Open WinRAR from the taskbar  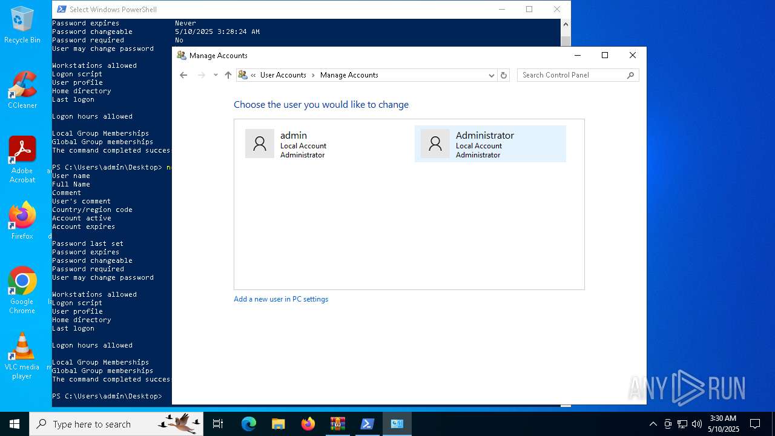(x=337, y=424)
